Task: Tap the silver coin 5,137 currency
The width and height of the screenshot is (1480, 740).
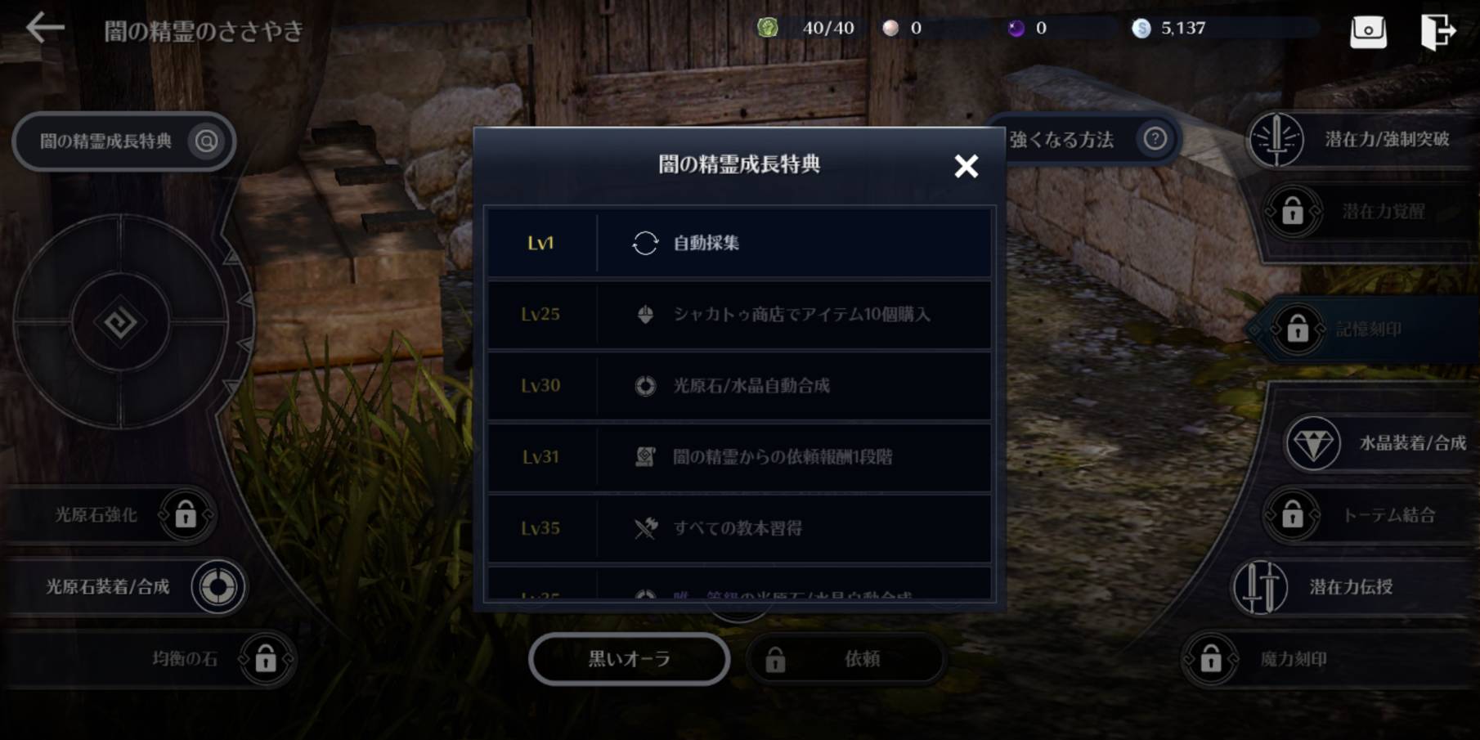Action: click(x=1169, y=29)
